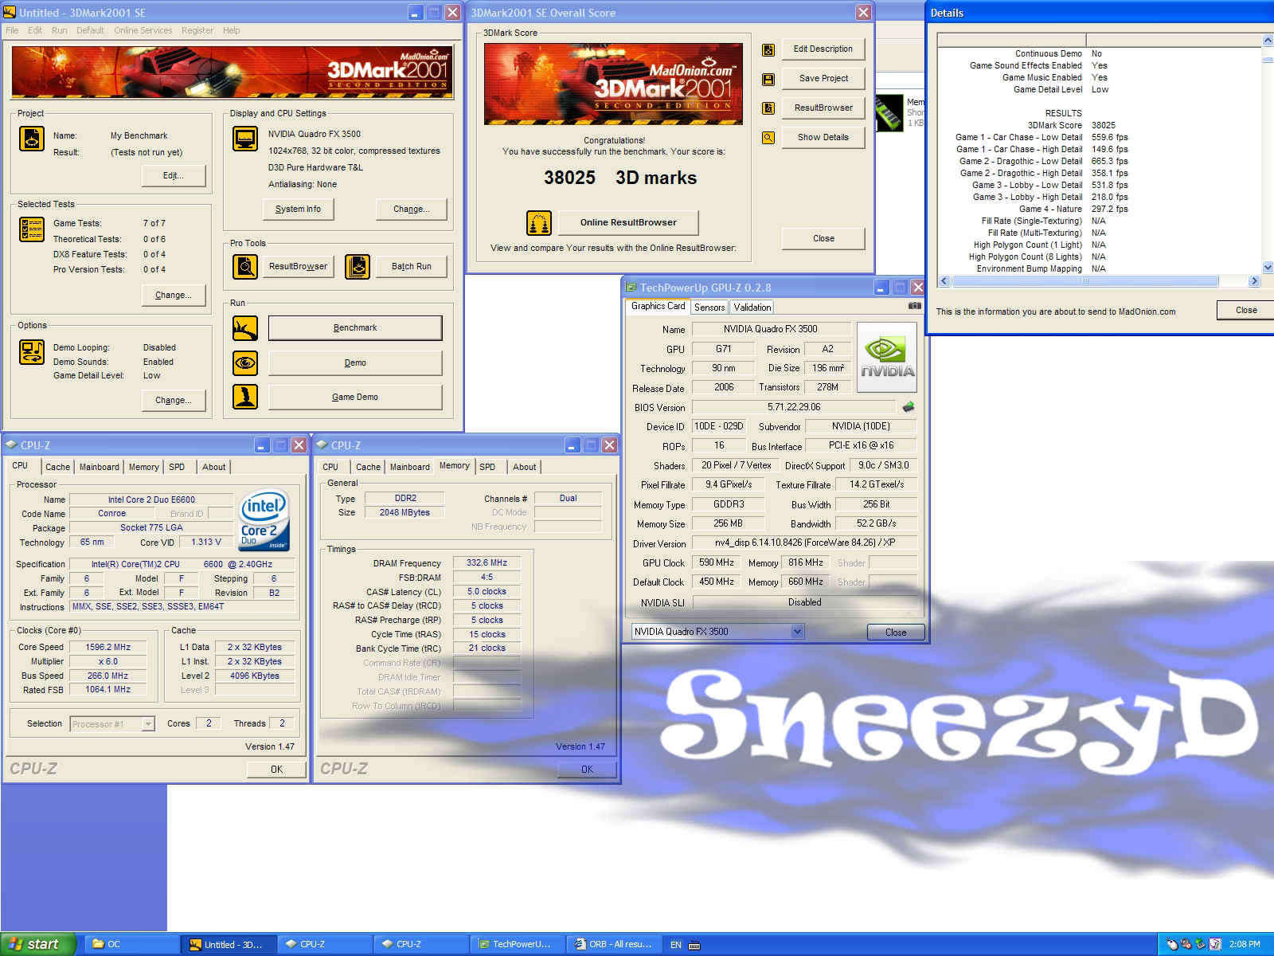Click the ResultBrowser icon in score window
Image resolution: width=1274 pixels, height=956 pixels.
pos(768,108)
